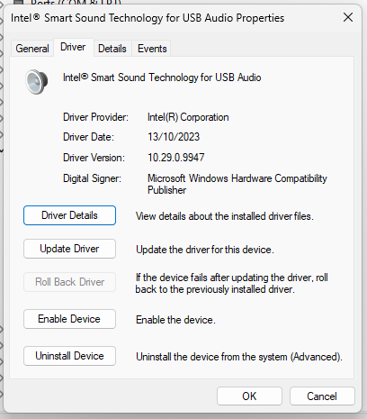Select the Driver tab
Image resolution: width=367 pixels, height=419 pixels.
[x=73, y=47]
